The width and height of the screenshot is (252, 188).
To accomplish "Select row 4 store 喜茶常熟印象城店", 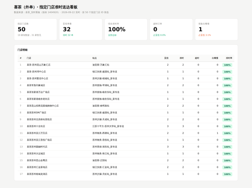I will (36, 85).
